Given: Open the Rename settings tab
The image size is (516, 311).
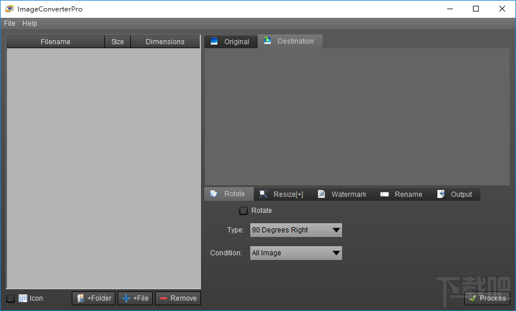Looking at the screenshot, I should 401,194.
